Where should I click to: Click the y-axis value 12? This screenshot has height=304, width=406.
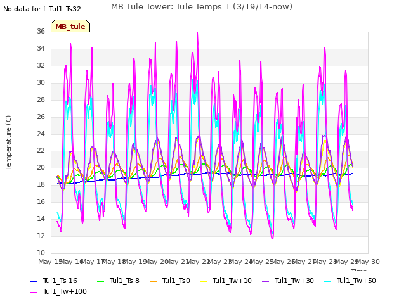(x=41, y=236)
